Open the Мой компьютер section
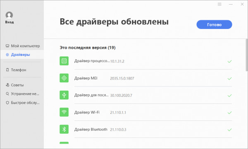248x149 pixels. click(x=22, y=46)
